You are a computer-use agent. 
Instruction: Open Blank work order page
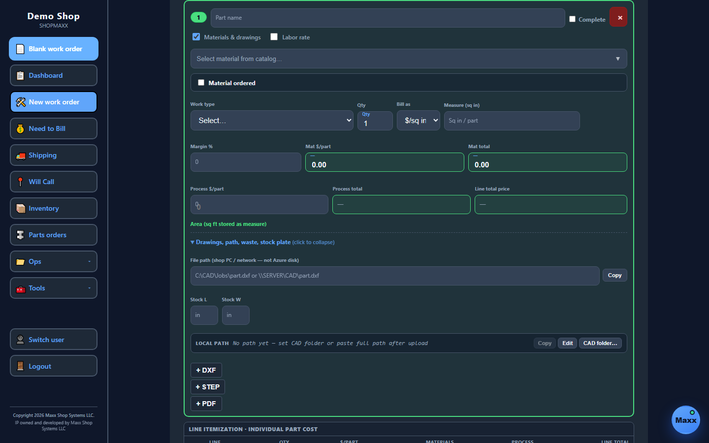coord(54,49)
